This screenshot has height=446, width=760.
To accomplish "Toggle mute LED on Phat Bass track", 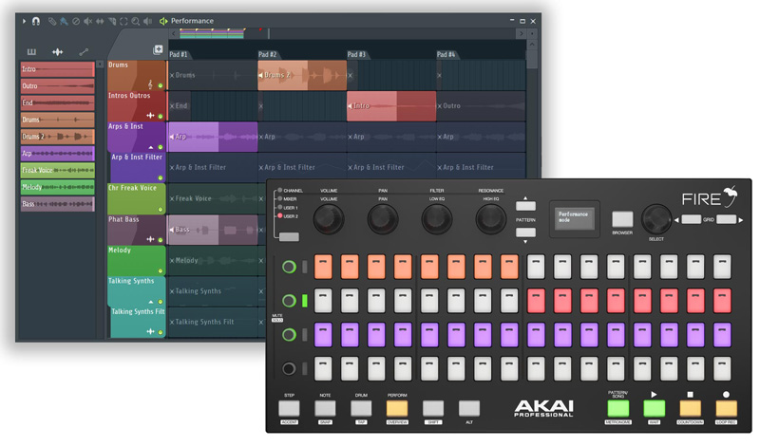I will 161,240.
